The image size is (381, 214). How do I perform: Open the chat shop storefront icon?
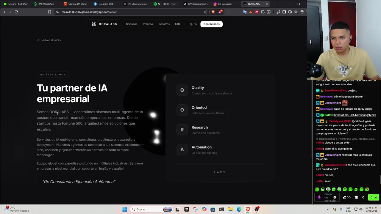(356, 197)
